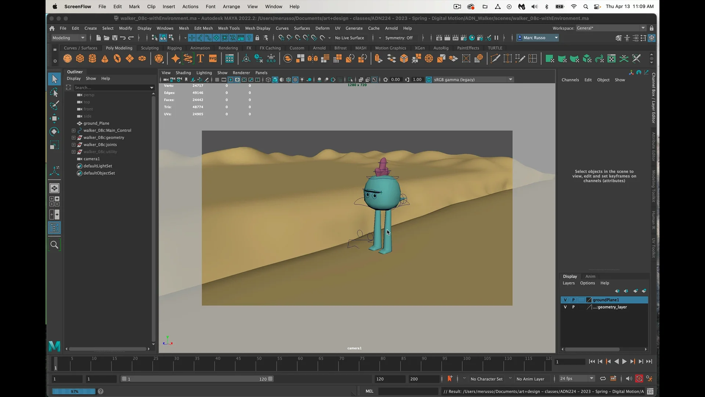Create a Polygon Torus from the shelf
Viewport: 705px width, 397px height.
point(117,58)
